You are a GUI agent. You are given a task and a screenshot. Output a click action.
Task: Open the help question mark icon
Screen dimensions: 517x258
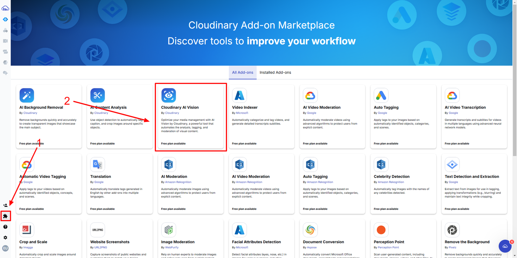[5, 227]
